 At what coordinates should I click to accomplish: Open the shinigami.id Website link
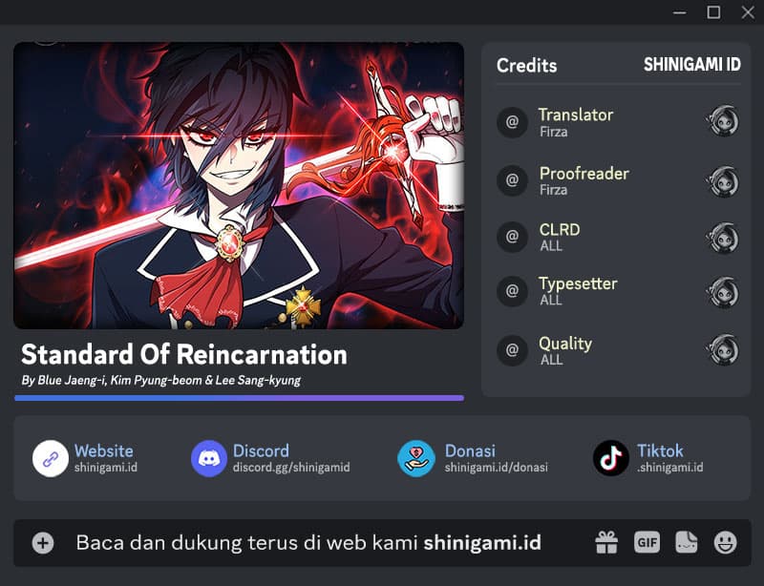(106, 468)
